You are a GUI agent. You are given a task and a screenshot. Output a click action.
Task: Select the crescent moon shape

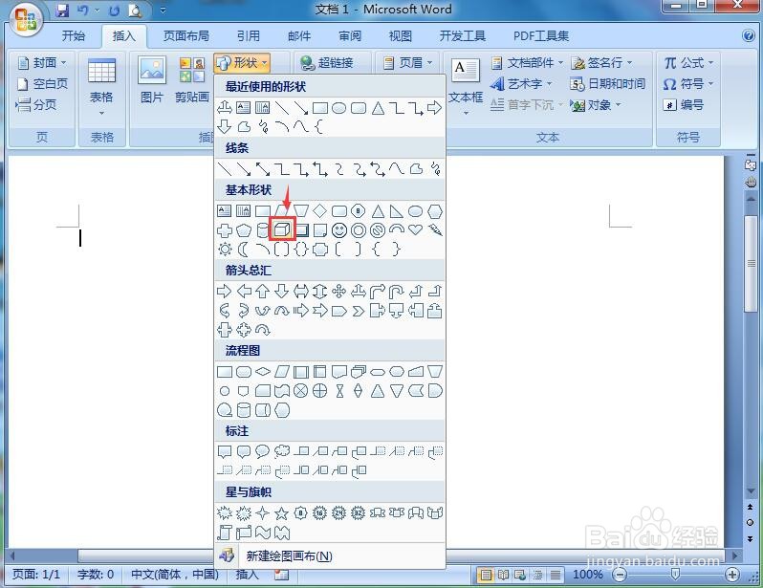pyautogui.click(x=243, y=250)
